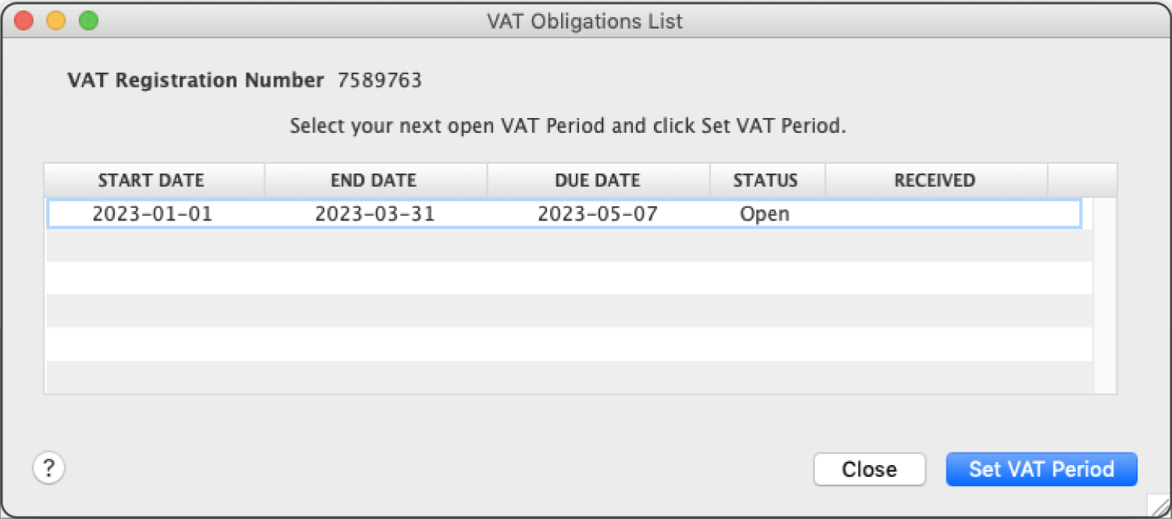Select the 2023-05-07 due date cell
The width and height of the screenshot is (1172, 519).
pos(598,213)
